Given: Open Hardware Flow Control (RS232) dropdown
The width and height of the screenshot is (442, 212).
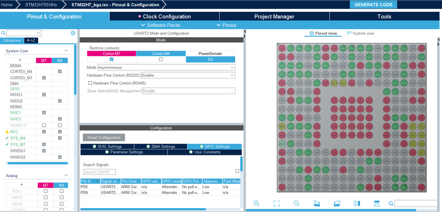Looking at the screenshot, I should point(188,75).
